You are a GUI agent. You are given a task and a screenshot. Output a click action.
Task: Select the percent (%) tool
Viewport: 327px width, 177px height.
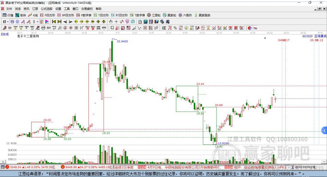[x=175, y=28]
